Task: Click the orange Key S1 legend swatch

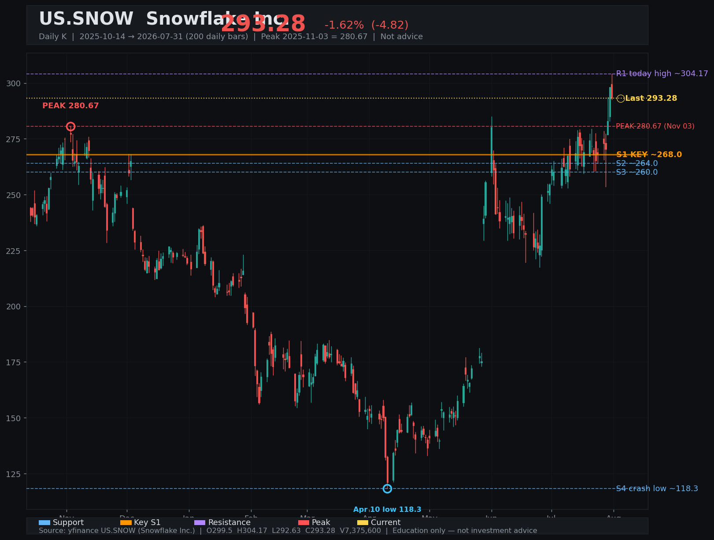Action: [126, 522]
